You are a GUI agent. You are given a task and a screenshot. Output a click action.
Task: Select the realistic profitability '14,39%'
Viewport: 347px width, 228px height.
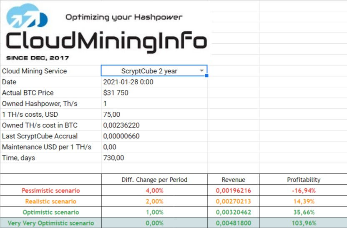point(304,201)
